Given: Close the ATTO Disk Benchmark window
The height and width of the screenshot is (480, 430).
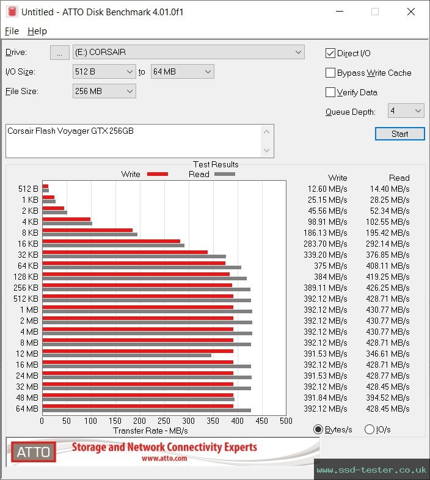Looking at the screenshot, I should 410,12.
